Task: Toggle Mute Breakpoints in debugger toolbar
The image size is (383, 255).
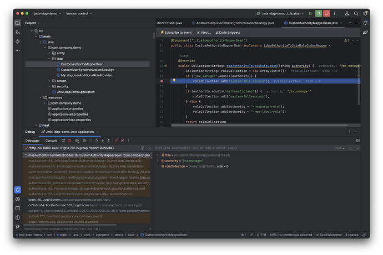Action: click(122, 140)
